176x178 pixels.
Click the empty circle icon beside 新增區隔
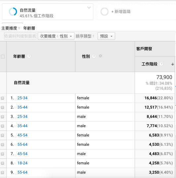tap(105, 12)
